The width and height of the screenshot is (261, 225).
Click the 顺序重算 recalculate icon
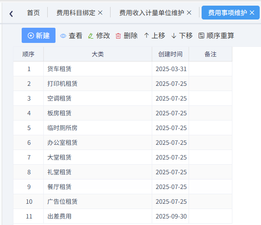click(201, 36)
